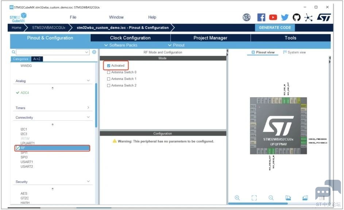
Task: Select the ADC4 peripheral
Action: [24, 93]
